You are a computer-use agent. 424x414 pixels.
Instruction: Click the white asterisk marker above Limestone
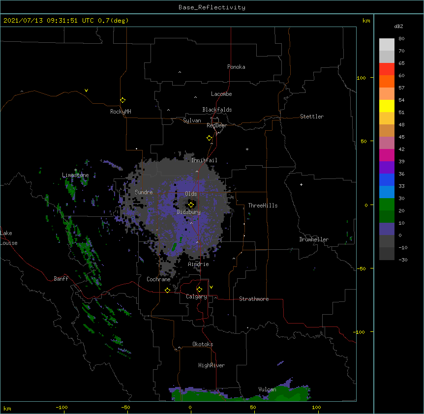pos(76,170)
